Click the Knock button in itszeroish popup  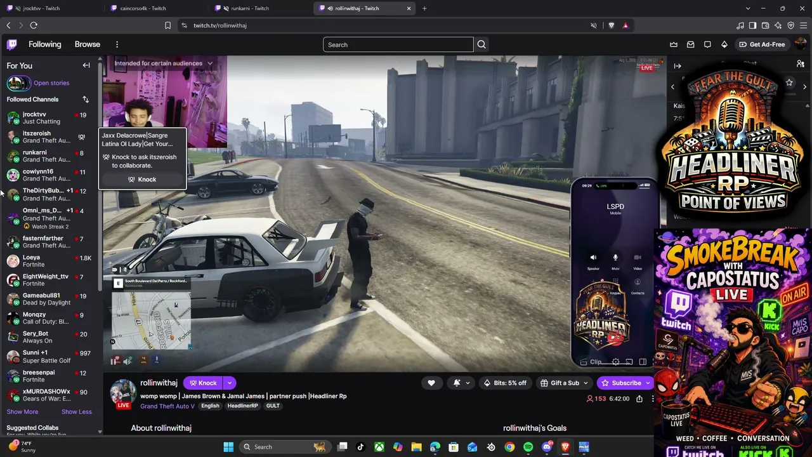[x=142, y=180]
